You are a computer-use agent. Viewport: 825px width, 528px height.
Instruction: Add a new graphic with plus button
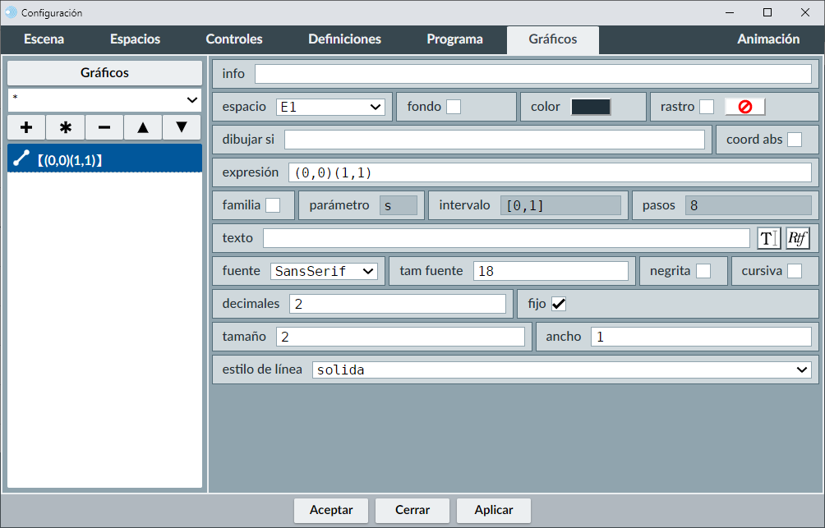pyautogui.click(x=26, y=128)
